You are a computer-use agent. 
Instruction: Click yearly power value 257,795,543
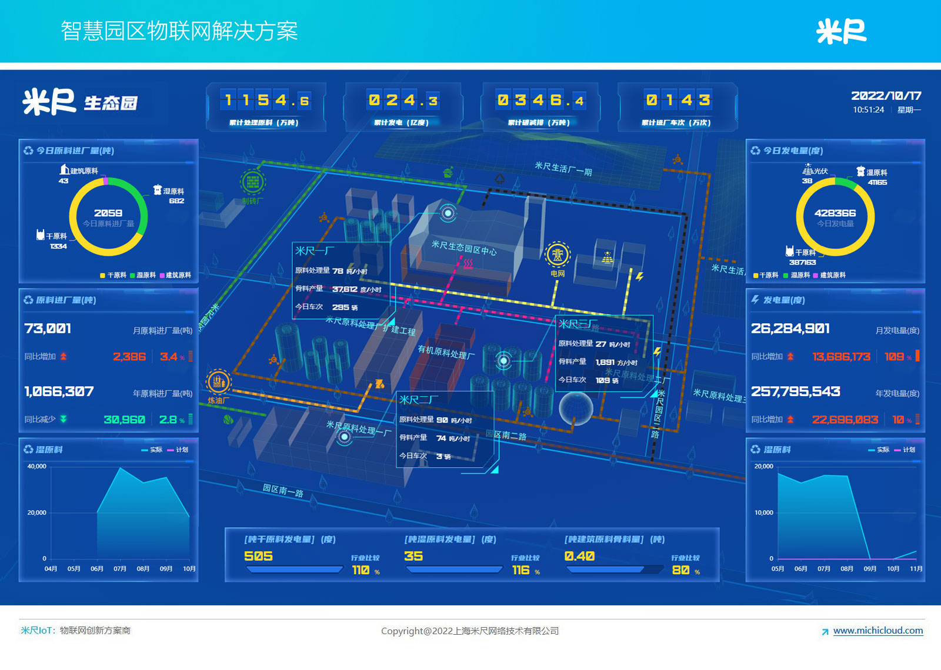796,391
